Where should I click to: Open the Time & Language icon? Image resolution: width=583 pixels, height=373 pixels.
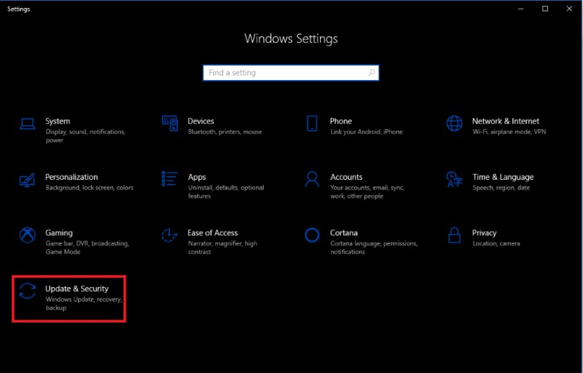pos(454,179)
